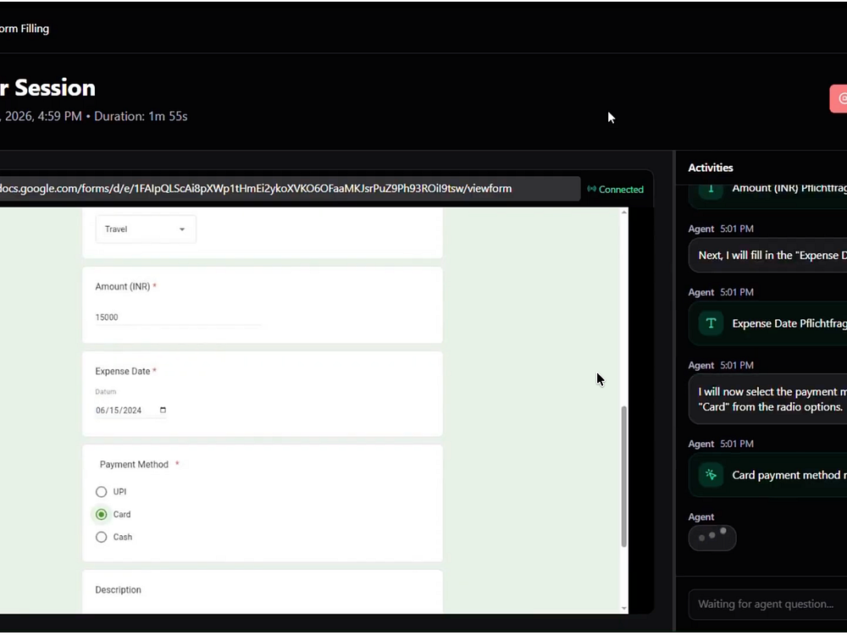
Task: Click the red button at the top right
Action: coord(839,99)
